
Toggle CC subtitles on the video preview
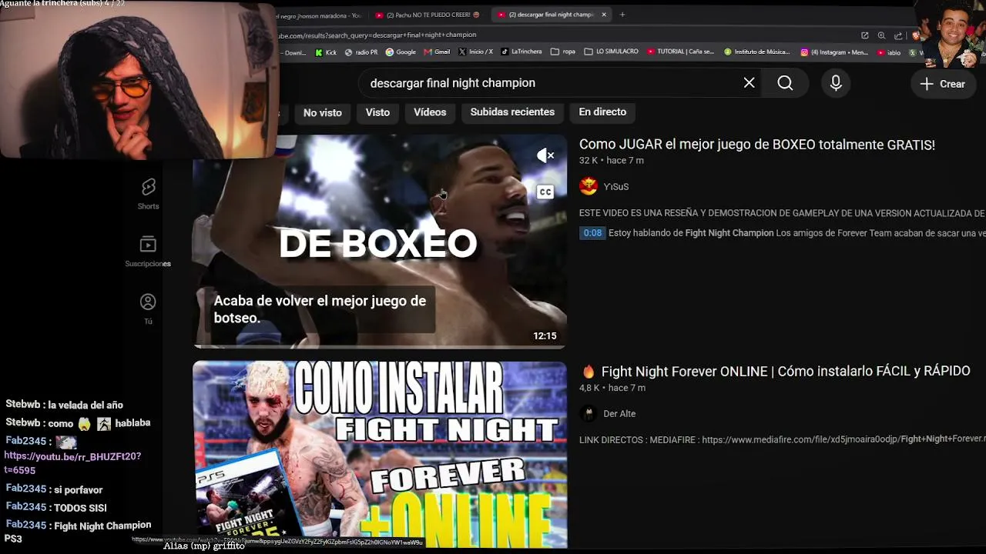[x=545, y=192]
